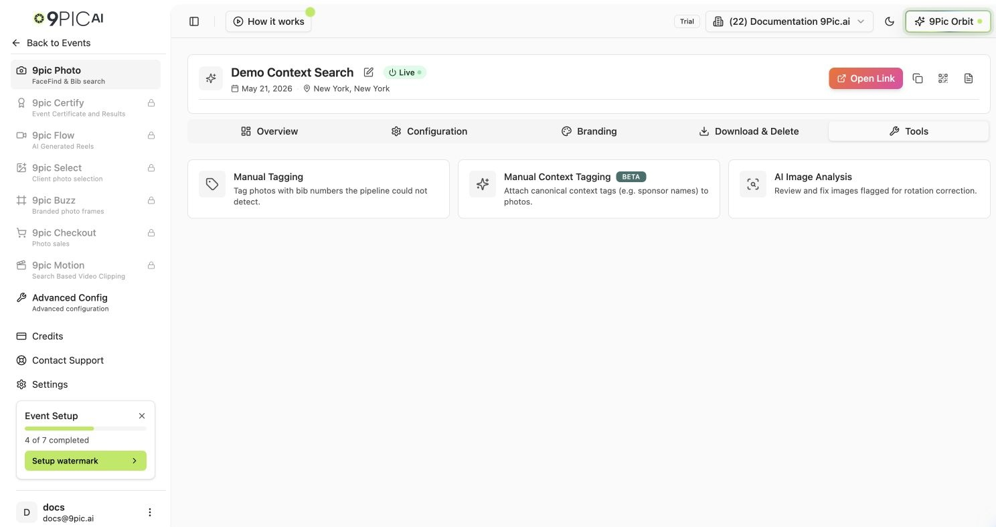The height and width of the screenshot is (527, 996).
Task: Click the Event Setup progress bar
Action: pos(86,429)
